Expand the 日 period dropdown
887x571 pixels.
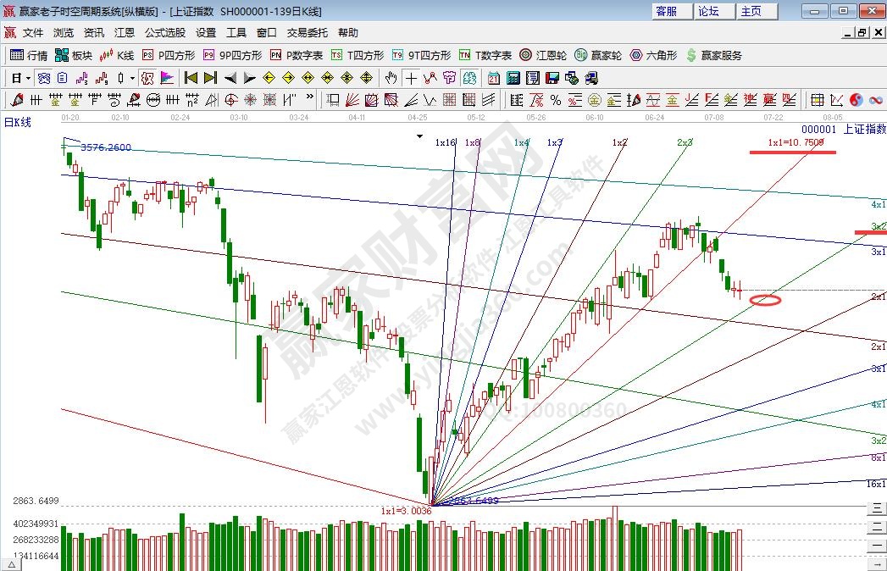(20, 78)
